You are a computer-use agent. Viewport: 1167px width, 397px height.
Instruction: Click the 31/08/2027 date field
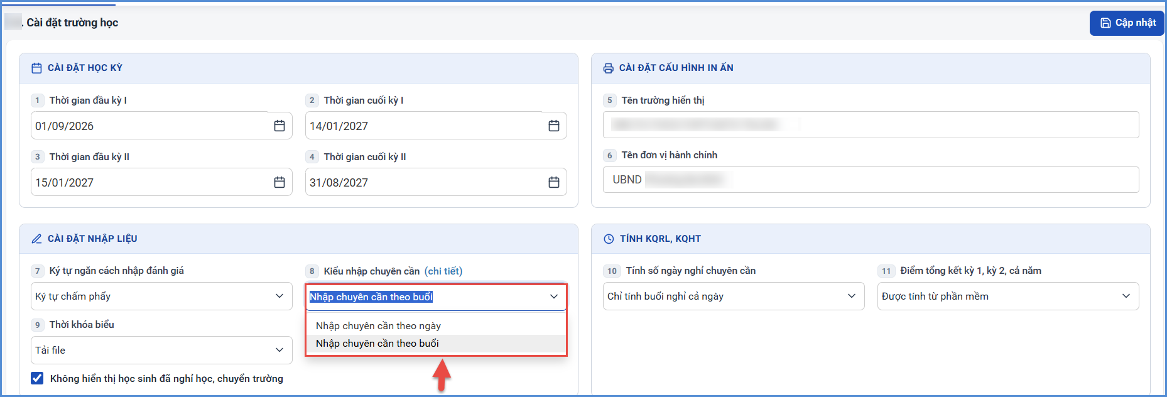(x=436, y=182)
